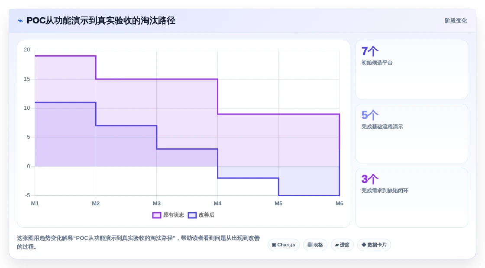Click the bar icon in 进度 tag
The image size is (485, 268).
[337, 245]
